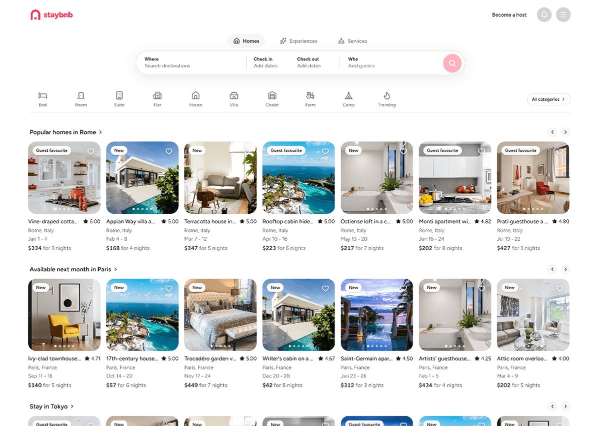Image resolution: width=600 pixels, height=426 pixels.
Task: Click $334 for 3 nights price
Action: 49,248
